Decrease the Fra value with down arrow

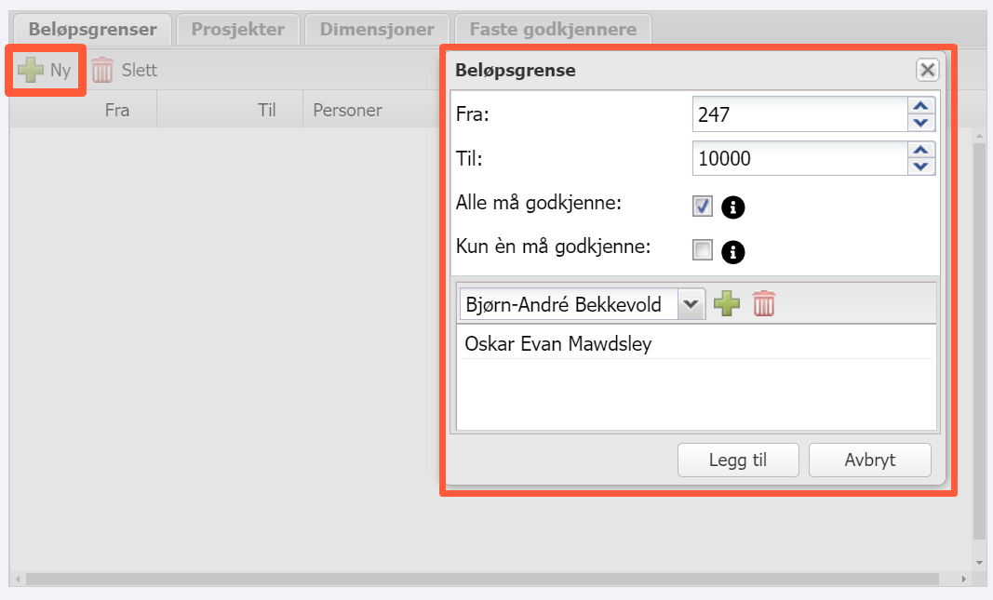coord(921,123)
